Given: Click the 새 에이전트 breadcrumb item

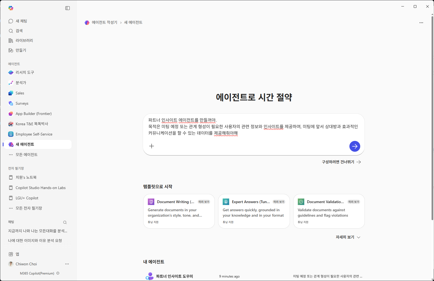Looking at the screenshot, I should (133, 22).
